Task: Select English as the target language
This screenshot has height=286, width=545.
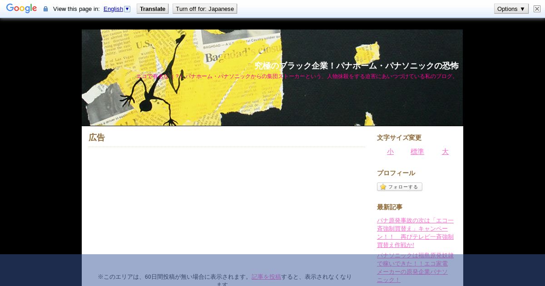Action: [x=113, y=9]
